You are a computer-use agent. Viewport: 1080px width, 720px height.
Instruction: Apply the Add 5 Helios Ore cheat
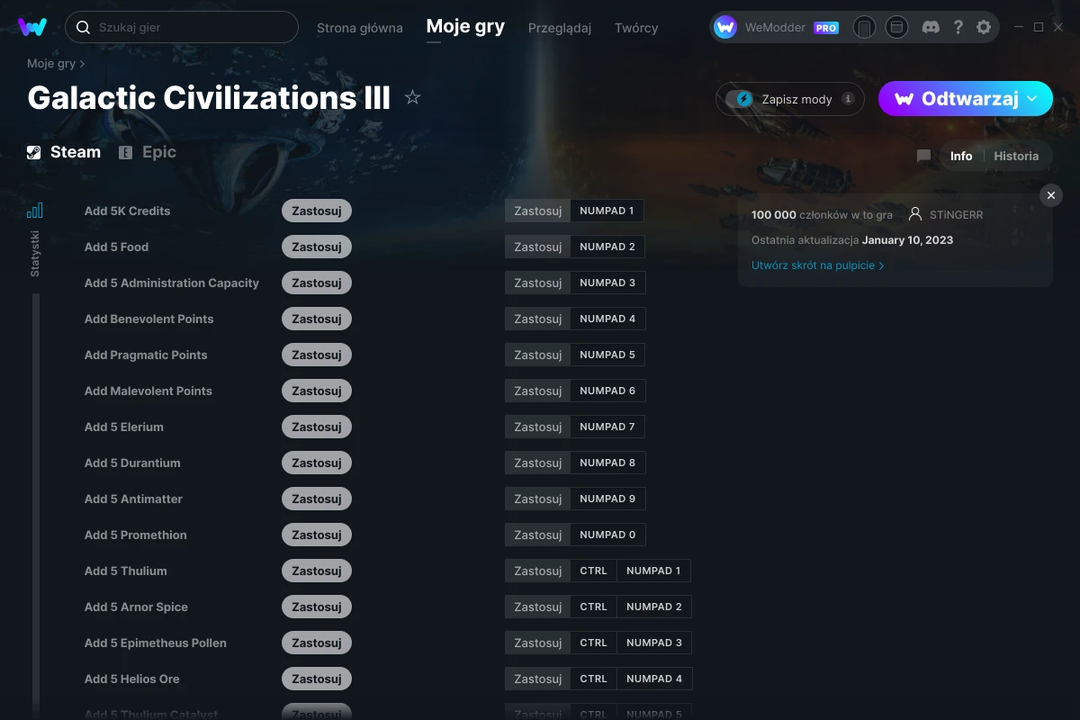(x=317, y=679)
